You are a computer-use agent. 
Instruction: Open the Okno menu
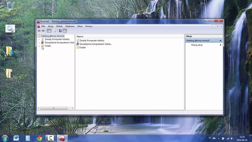click(x=80, y=26)
